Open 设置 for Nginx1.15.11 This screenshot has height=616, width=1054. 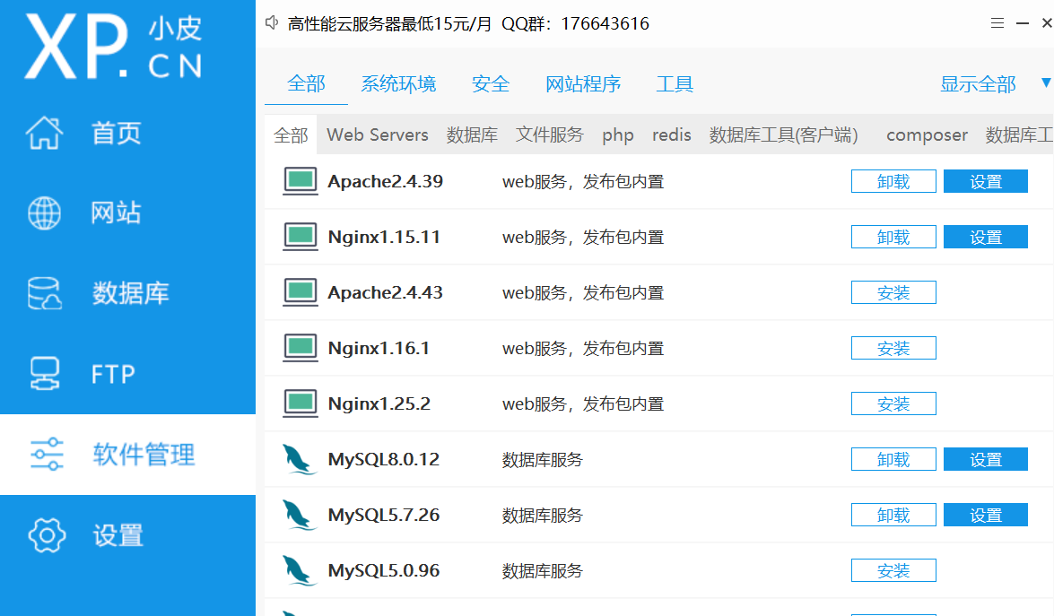(986, 237)
